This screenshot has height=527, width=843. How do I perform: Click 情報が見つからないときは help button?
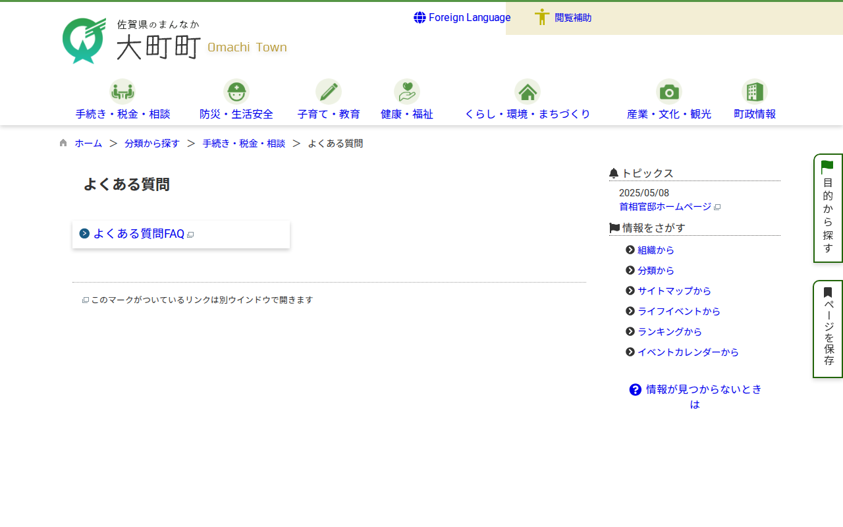point(695,397)
